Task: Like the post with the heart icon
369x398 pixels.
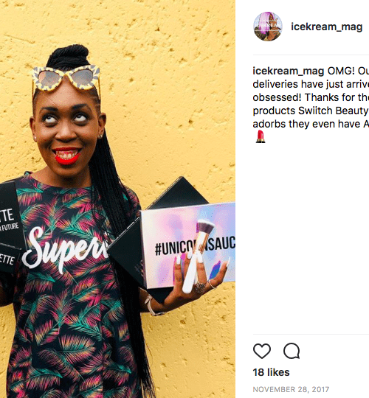Action: pyautogui.click(x=262, y=351)
